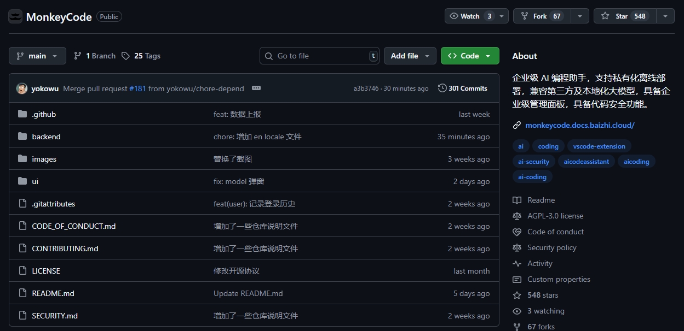Screen dimensions: 684x331
Task: Open the Add file dropdown
Action: coord(410,56)
